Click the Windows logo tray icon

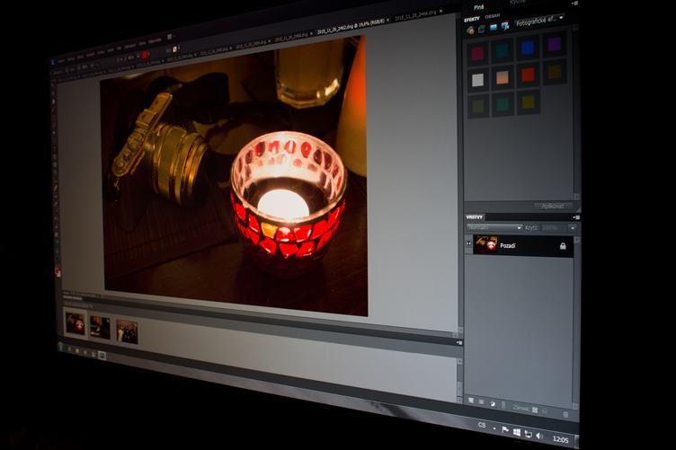coord(517,432)
